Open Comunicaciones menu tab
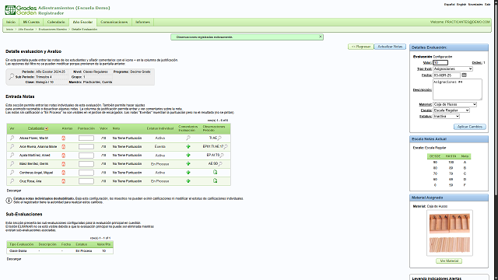The height and width of the screenshot is (280, 498). pyautogui.click(x=114, y=22)
